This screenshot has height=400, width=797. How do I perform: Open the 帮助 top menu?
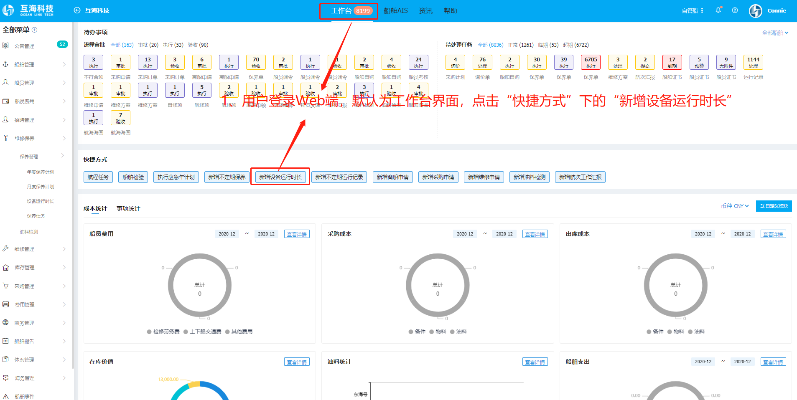tap(450, 11)
